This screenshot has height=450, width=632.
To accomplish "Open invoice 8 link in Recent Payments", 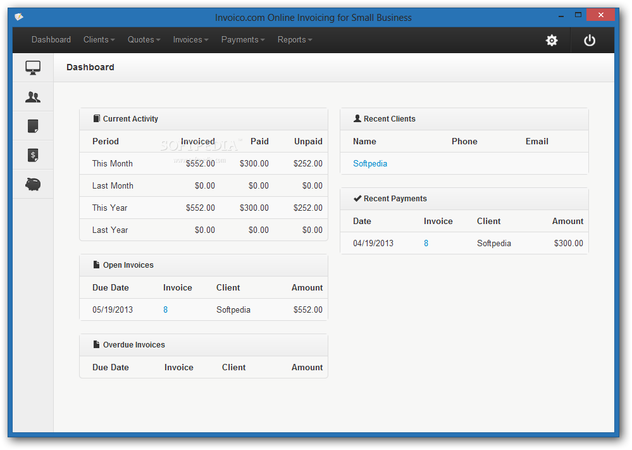I will pyautogui.click(x=426, y=243).
